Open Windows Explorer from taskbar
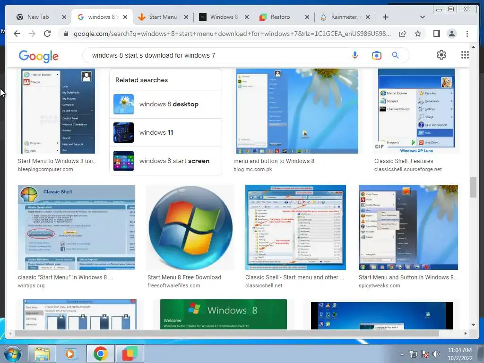 (42, 354)
